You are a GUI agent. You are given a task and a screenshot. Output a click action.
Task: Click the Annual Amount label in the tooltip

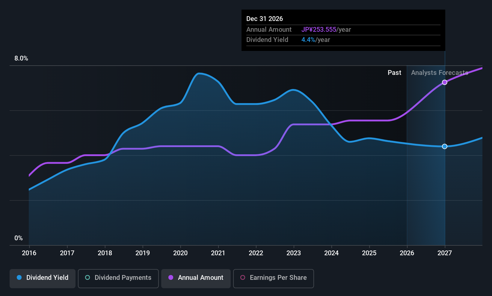[x=269, y=30]
